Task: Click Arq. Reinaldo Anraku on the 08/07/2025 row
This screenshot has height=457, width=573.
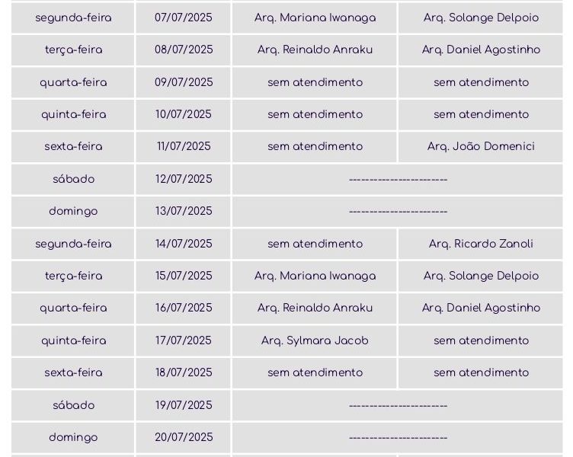Action: pyautogui.click(x=315, y=50)
